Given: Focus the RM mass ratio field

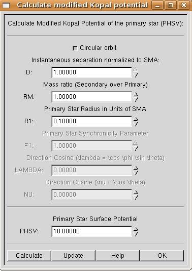Looking at the screenshot, I should 92,97.
